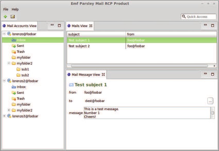The height and width of the screenshot is (151, 219).
Task: Expand the lorenzo3@foobar account node
Action: point(4,116)
